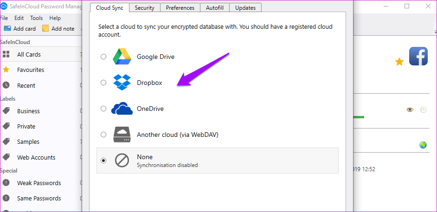Open the Autofill tab
The height and width of the screenshot is (212, 437).
tap(214, 8)
